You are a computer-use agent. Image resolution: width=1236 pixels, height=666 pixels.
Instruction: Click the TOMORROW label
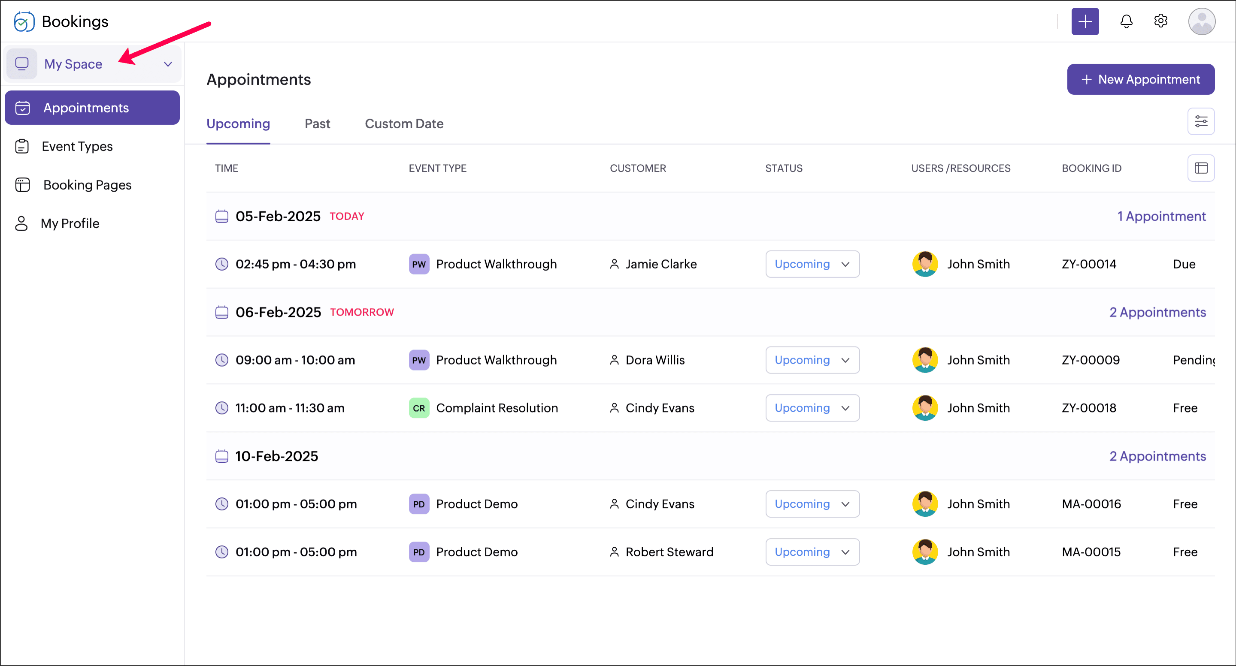tap(362, 312)
